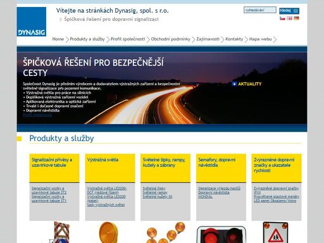
Task: Open the LED panel Obsazeno/Volno link
Action: 275,201
